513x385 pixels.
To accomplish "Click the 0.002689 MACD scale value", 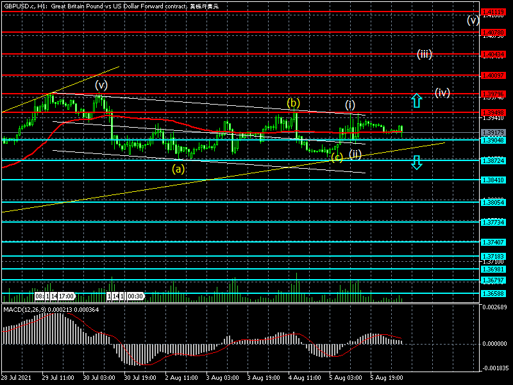I will pyautogui.click(x=494, y=307).
